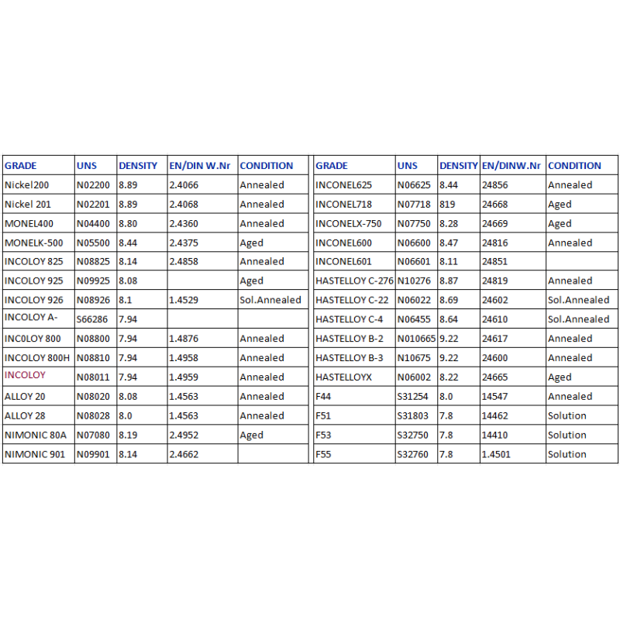620x620 pixels.
Task: Click the INCONEL718 cell
Action: tap(354, 204)
